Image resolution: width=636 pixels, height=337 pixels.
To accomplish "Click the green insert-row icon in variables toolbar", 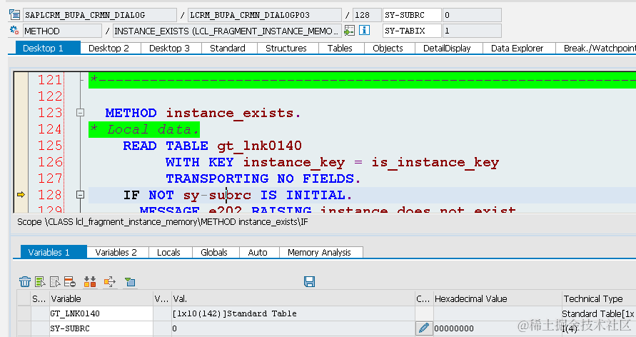I will tap(40, 281).
